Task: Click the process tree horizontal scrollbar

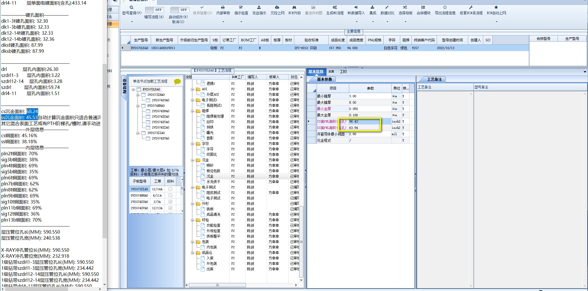Action: (x=217, y=285)
